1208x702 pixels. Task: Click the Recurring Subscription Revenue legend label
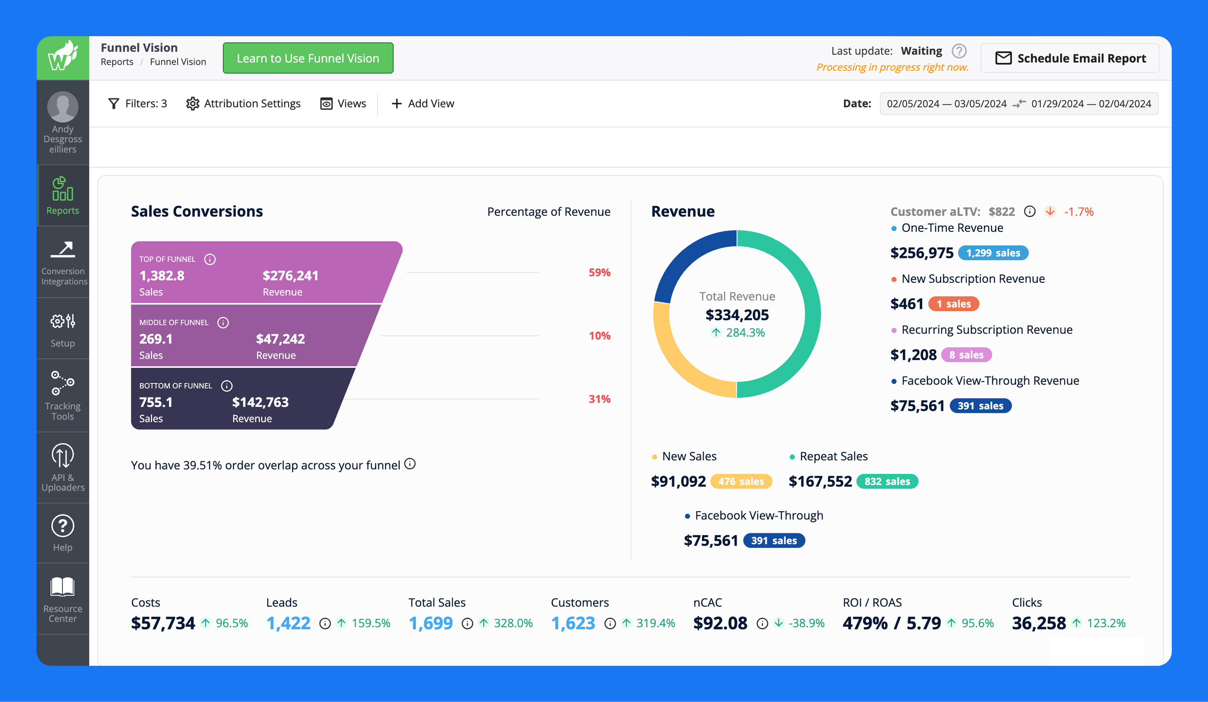pos(987,329)
